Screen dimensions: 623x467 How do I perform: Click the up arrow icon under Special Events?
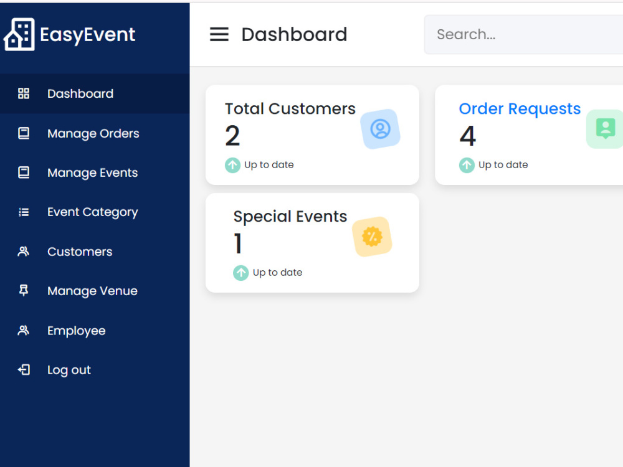click(240, 273)
